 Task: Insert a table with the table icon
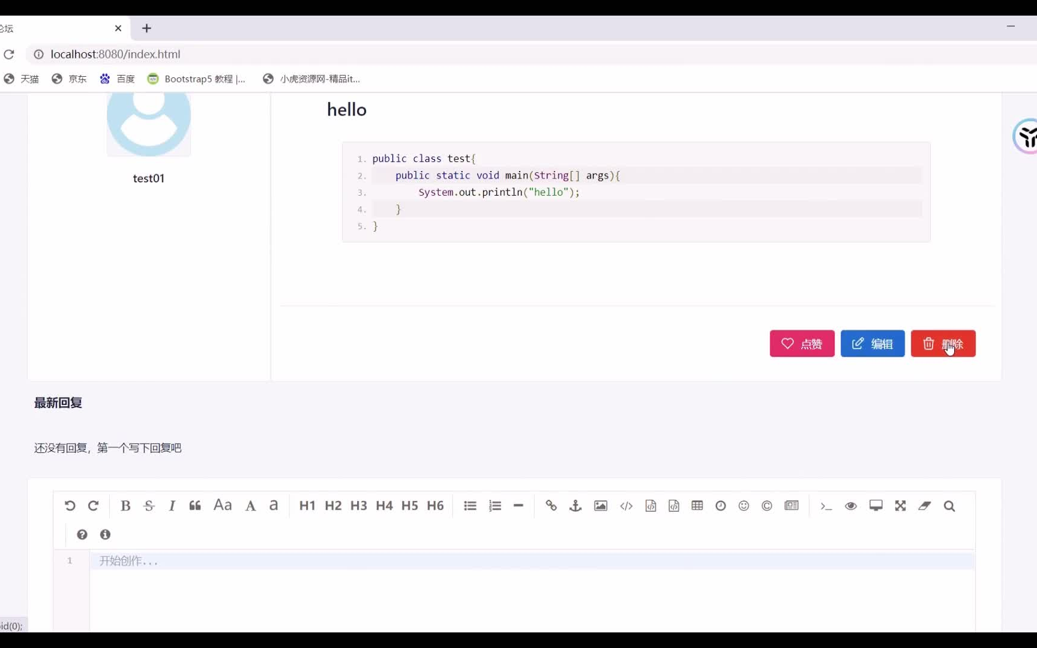coord(697,506)
